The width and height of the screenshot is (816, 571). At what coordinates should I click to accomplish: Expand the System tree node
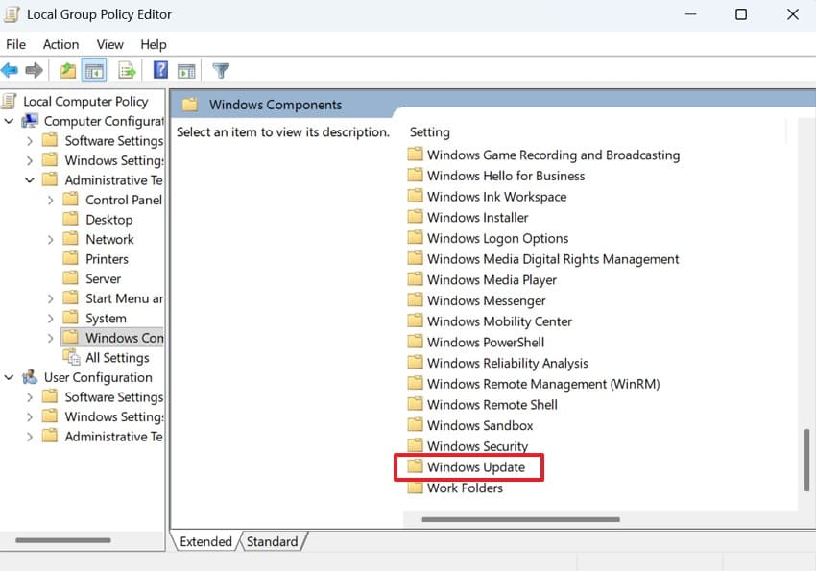(51, 319)
